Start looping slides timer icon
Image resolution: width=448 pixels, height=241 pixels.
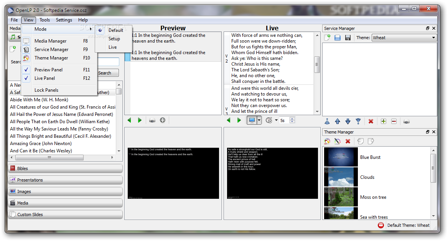click(269, 121)
